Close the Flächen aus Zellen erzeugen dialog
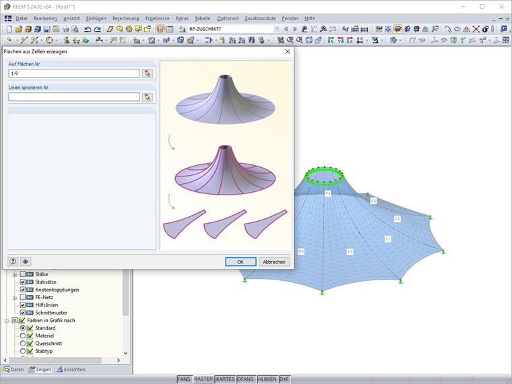 tap(288, 52)
